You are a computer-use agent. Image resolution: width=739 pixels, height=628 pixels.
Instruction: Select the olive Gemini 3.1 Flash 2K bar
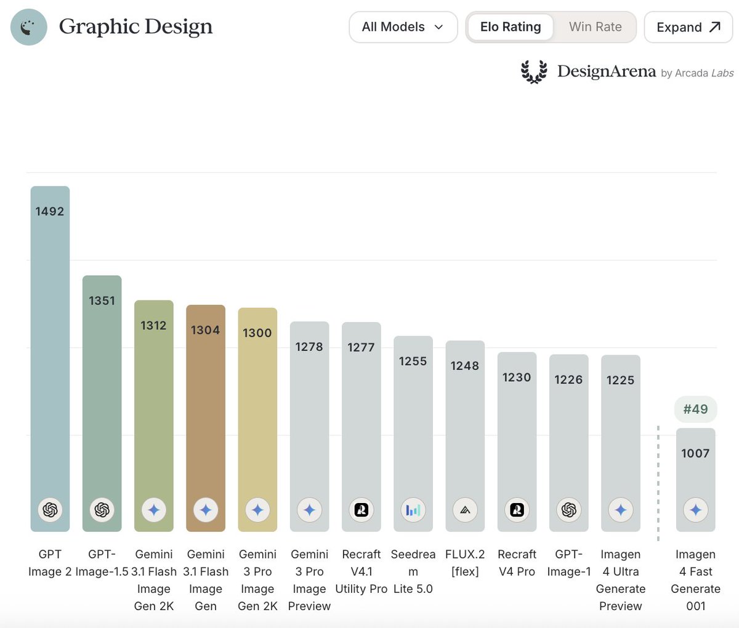(x=154, y=416)
